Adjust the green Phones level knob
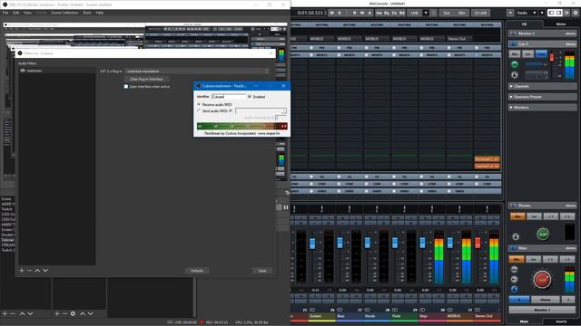 pyautogui.click(x=543, y=234)
